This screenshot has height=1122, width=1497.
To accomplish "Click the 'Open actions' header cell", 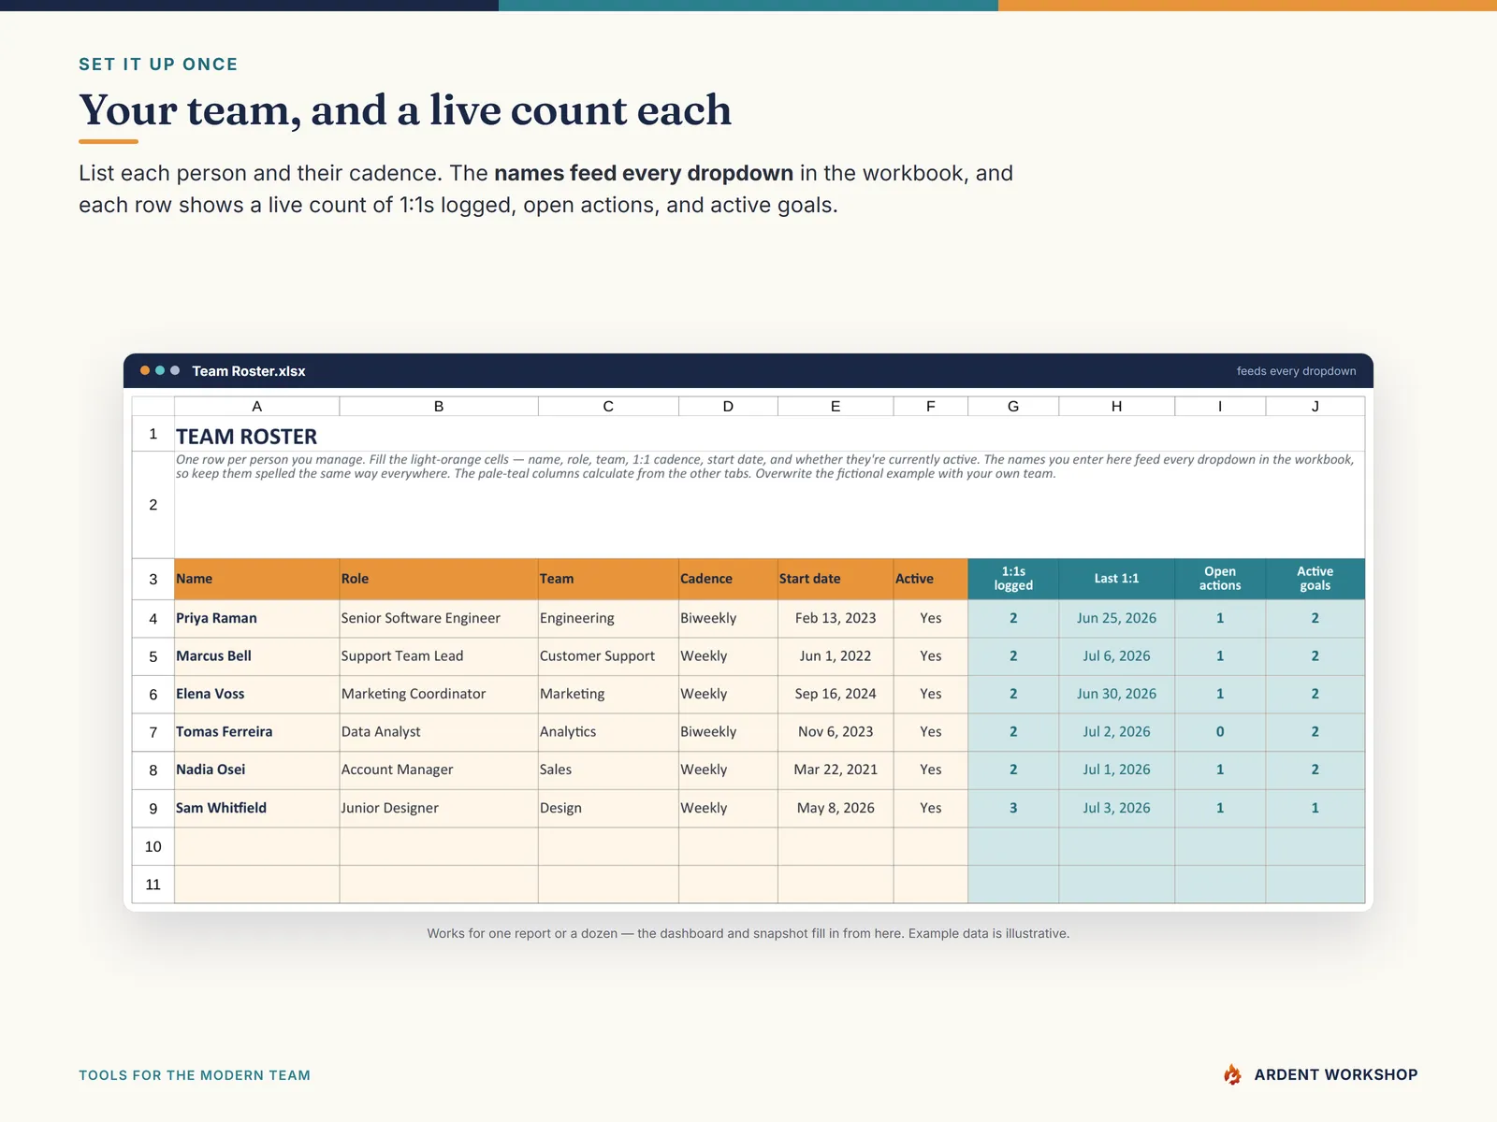I will [1220, 579].
